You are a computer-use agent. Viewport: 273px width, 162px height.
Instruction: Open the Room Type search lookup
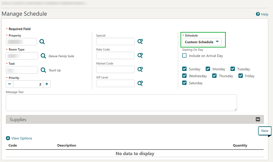tap(43, 56)
